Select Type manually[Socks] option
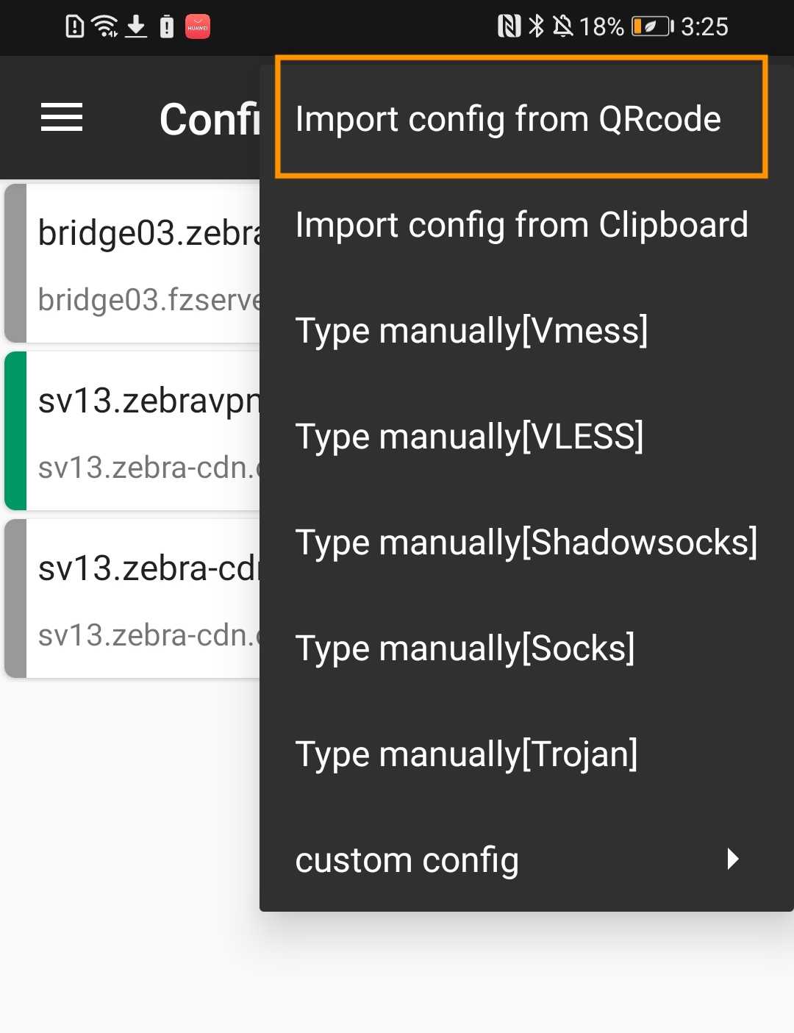The image size is (794, 1033). click(x=465, y=648)
